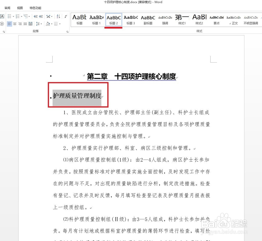Increase paragraph indent
The height and width of the screenshot is (241, 262).
pos(41,16)
